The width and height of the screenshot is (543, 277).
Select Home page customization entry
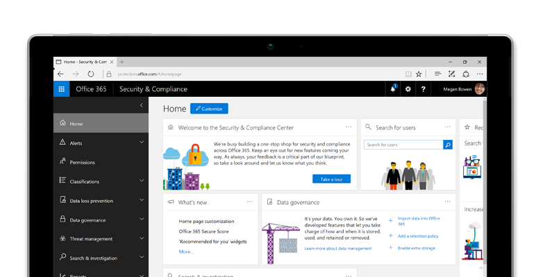(206, 222)
